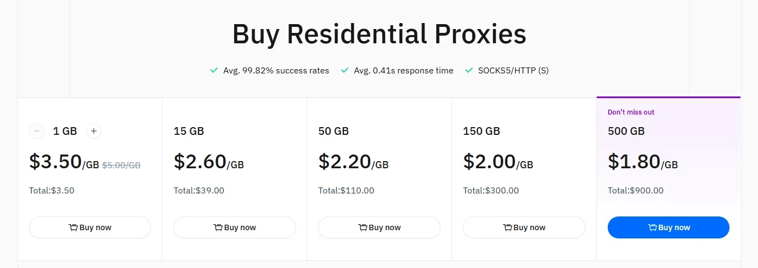Click the strikethrough $5.00/GB price
The width and height of the screenshot is (758, 268).
coord(121,164)
